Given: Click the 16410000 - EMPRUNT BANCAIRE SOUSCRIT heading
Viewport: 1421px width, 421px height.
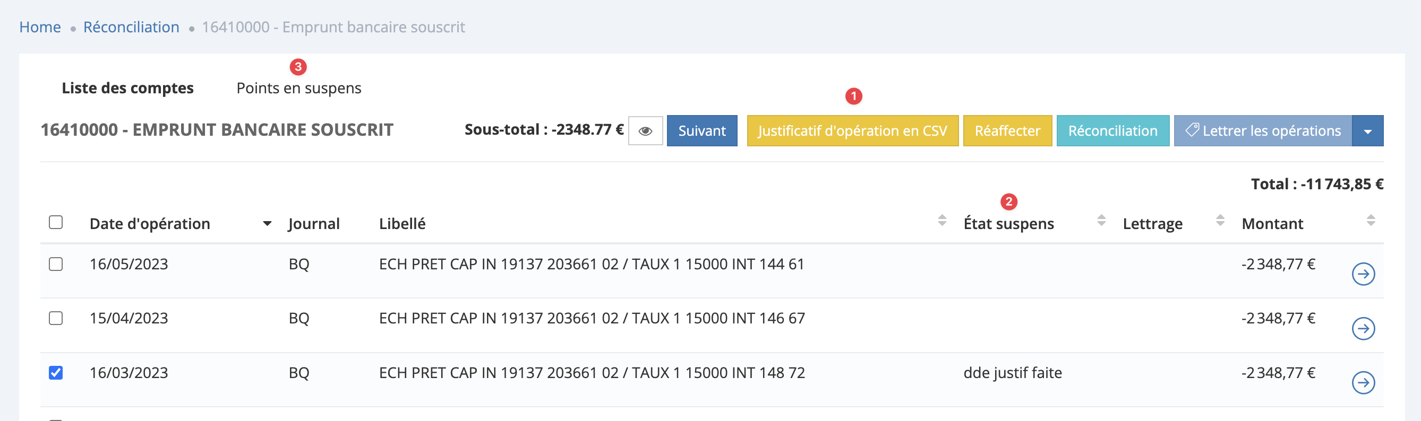Looking at the screenshot, I should click(x=217, y=129).
